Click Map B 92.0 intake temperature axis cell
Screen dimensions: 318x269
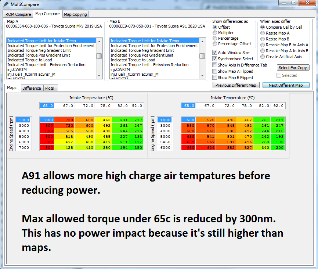[x=278, y=106]
